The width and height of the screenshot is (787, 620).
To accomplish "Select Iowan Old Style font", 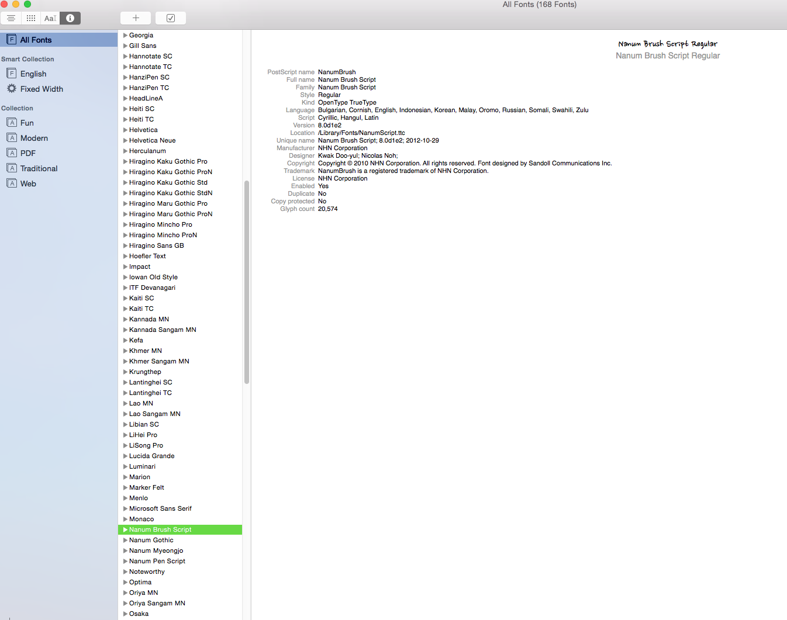I will click(153, 277).
